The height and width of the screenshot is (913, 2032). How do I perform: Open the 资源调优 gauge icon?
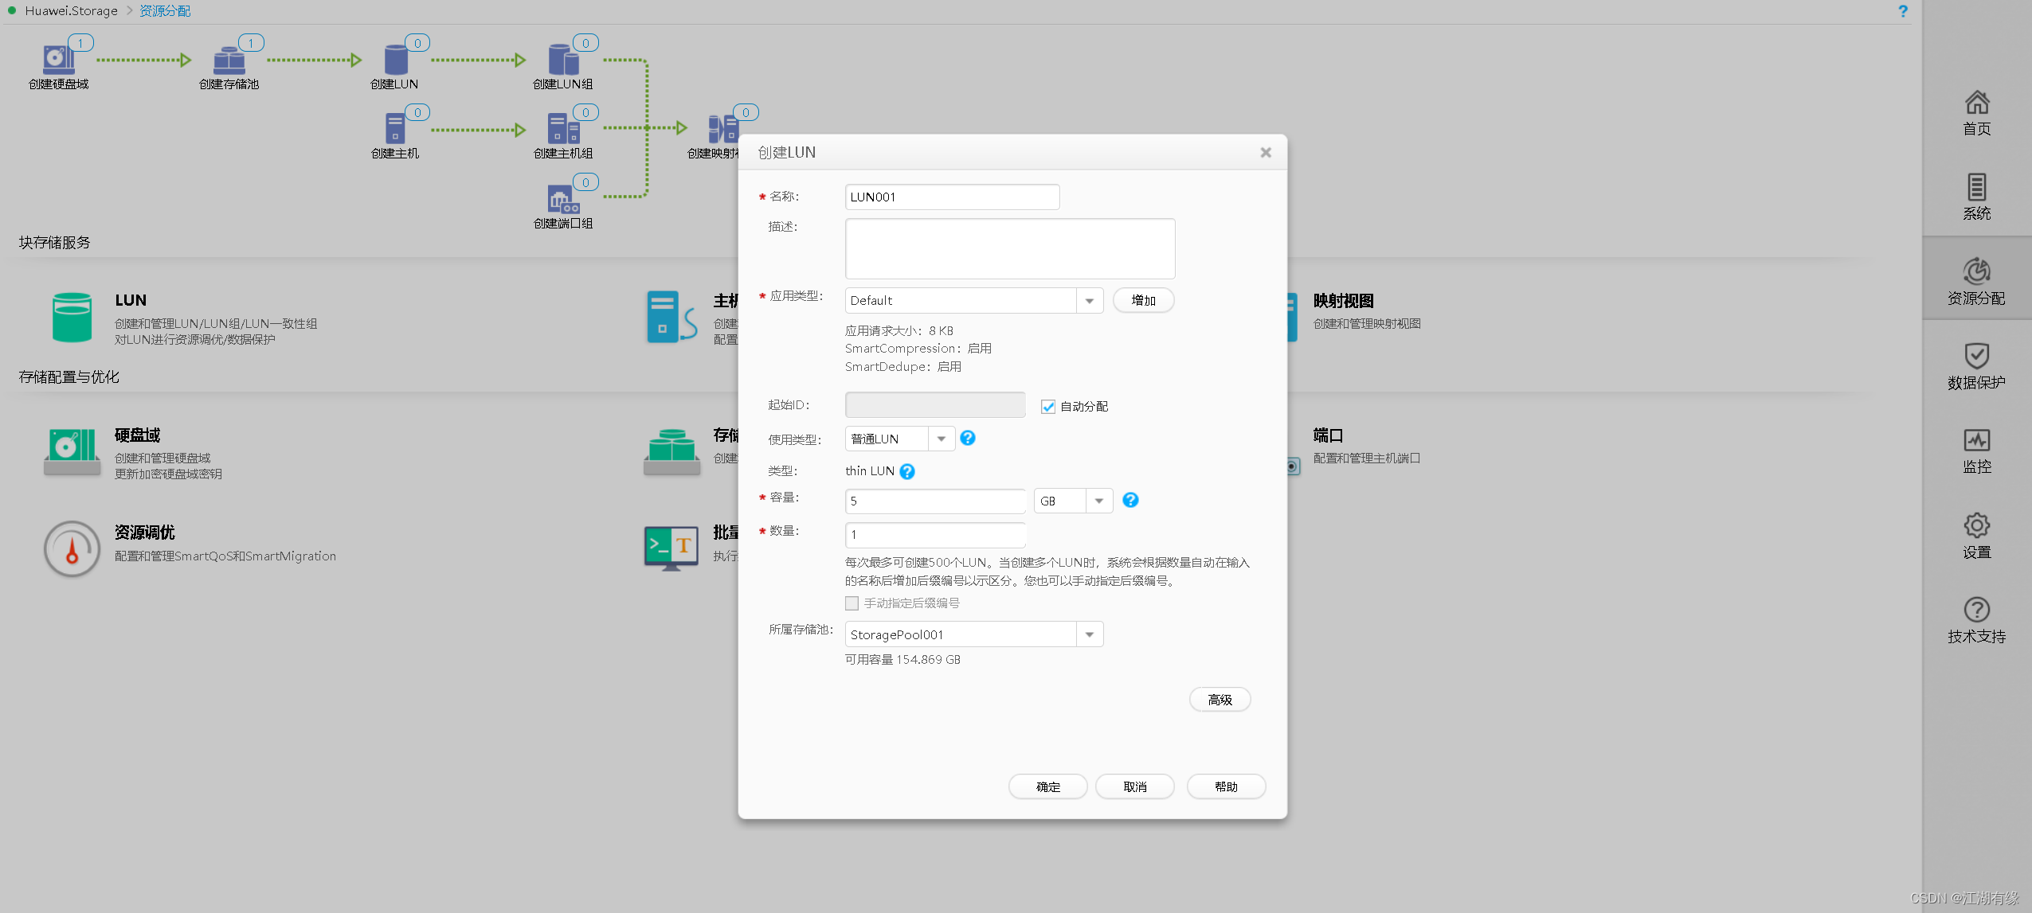coord(72,548)
